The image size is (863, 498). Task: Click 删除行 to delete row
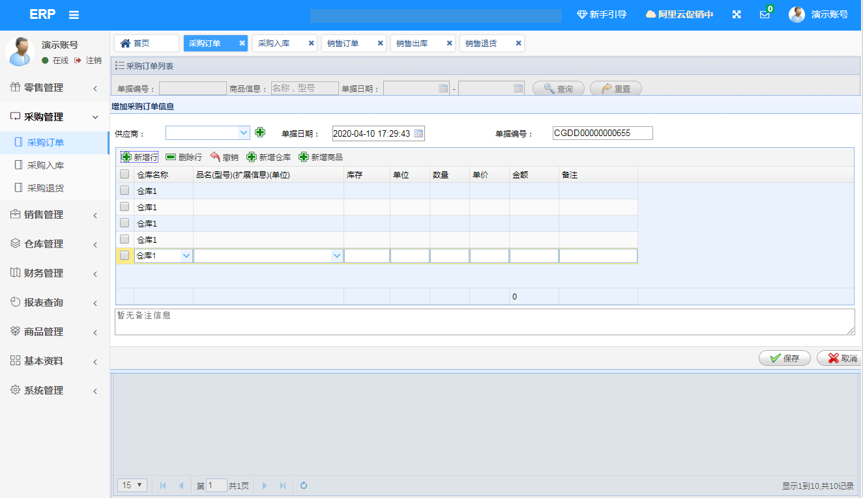171,158
